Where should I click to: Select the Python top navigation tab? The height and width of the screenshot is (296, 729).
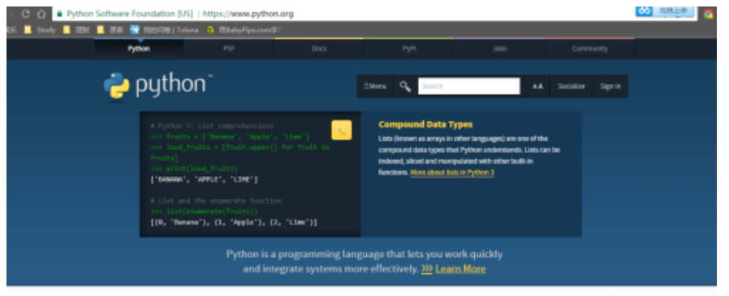click(x=139, y=49)
